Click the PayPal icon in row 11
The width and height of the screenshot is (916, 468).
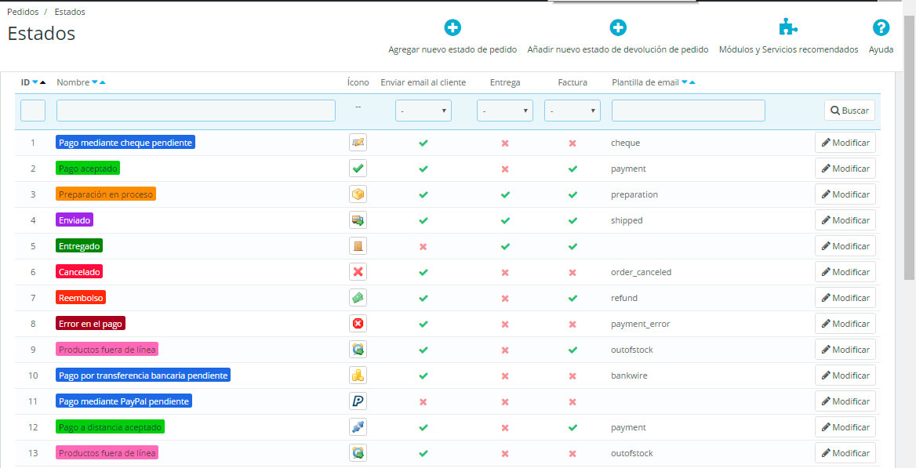(x=358, y=401)
